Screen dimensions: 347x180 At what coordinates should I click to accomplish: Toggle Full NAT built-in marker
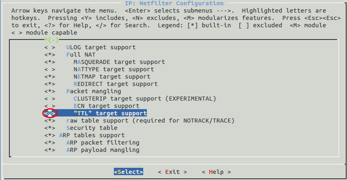tap(50, 55)
